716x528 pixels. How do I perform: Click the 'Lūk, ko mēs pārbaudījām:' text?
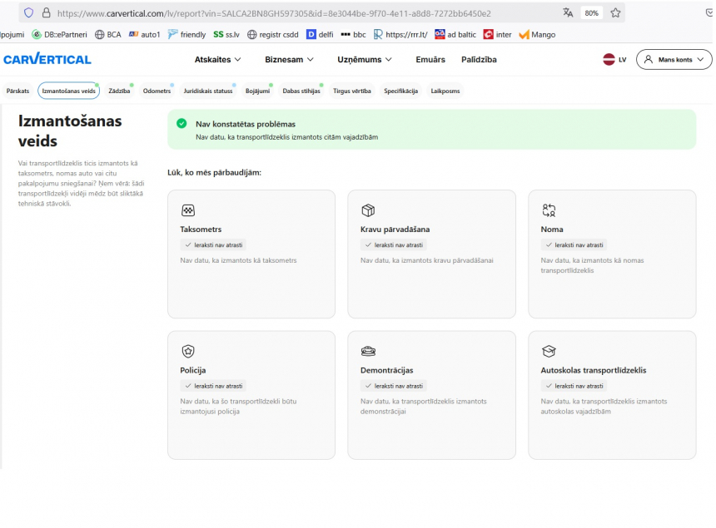[x=215, y=173]
